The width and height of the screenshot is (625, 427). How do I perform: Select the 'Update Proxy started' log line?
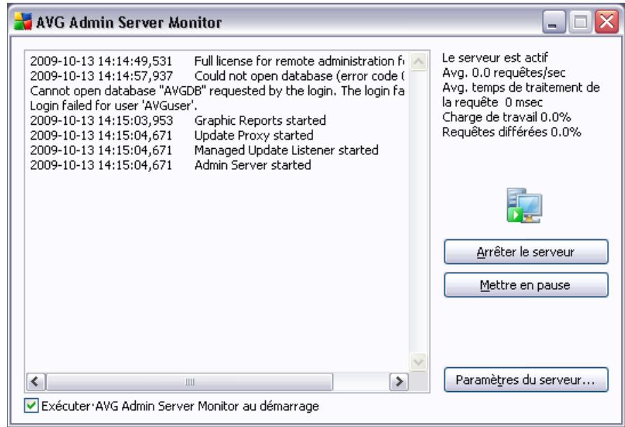(x=171, y=135)
